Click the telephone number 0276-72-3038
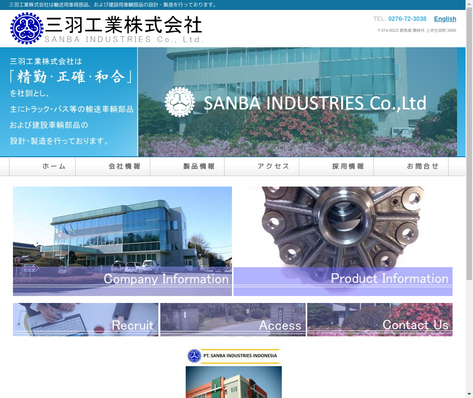Screen dimensions: 473x398 point(407,19)
